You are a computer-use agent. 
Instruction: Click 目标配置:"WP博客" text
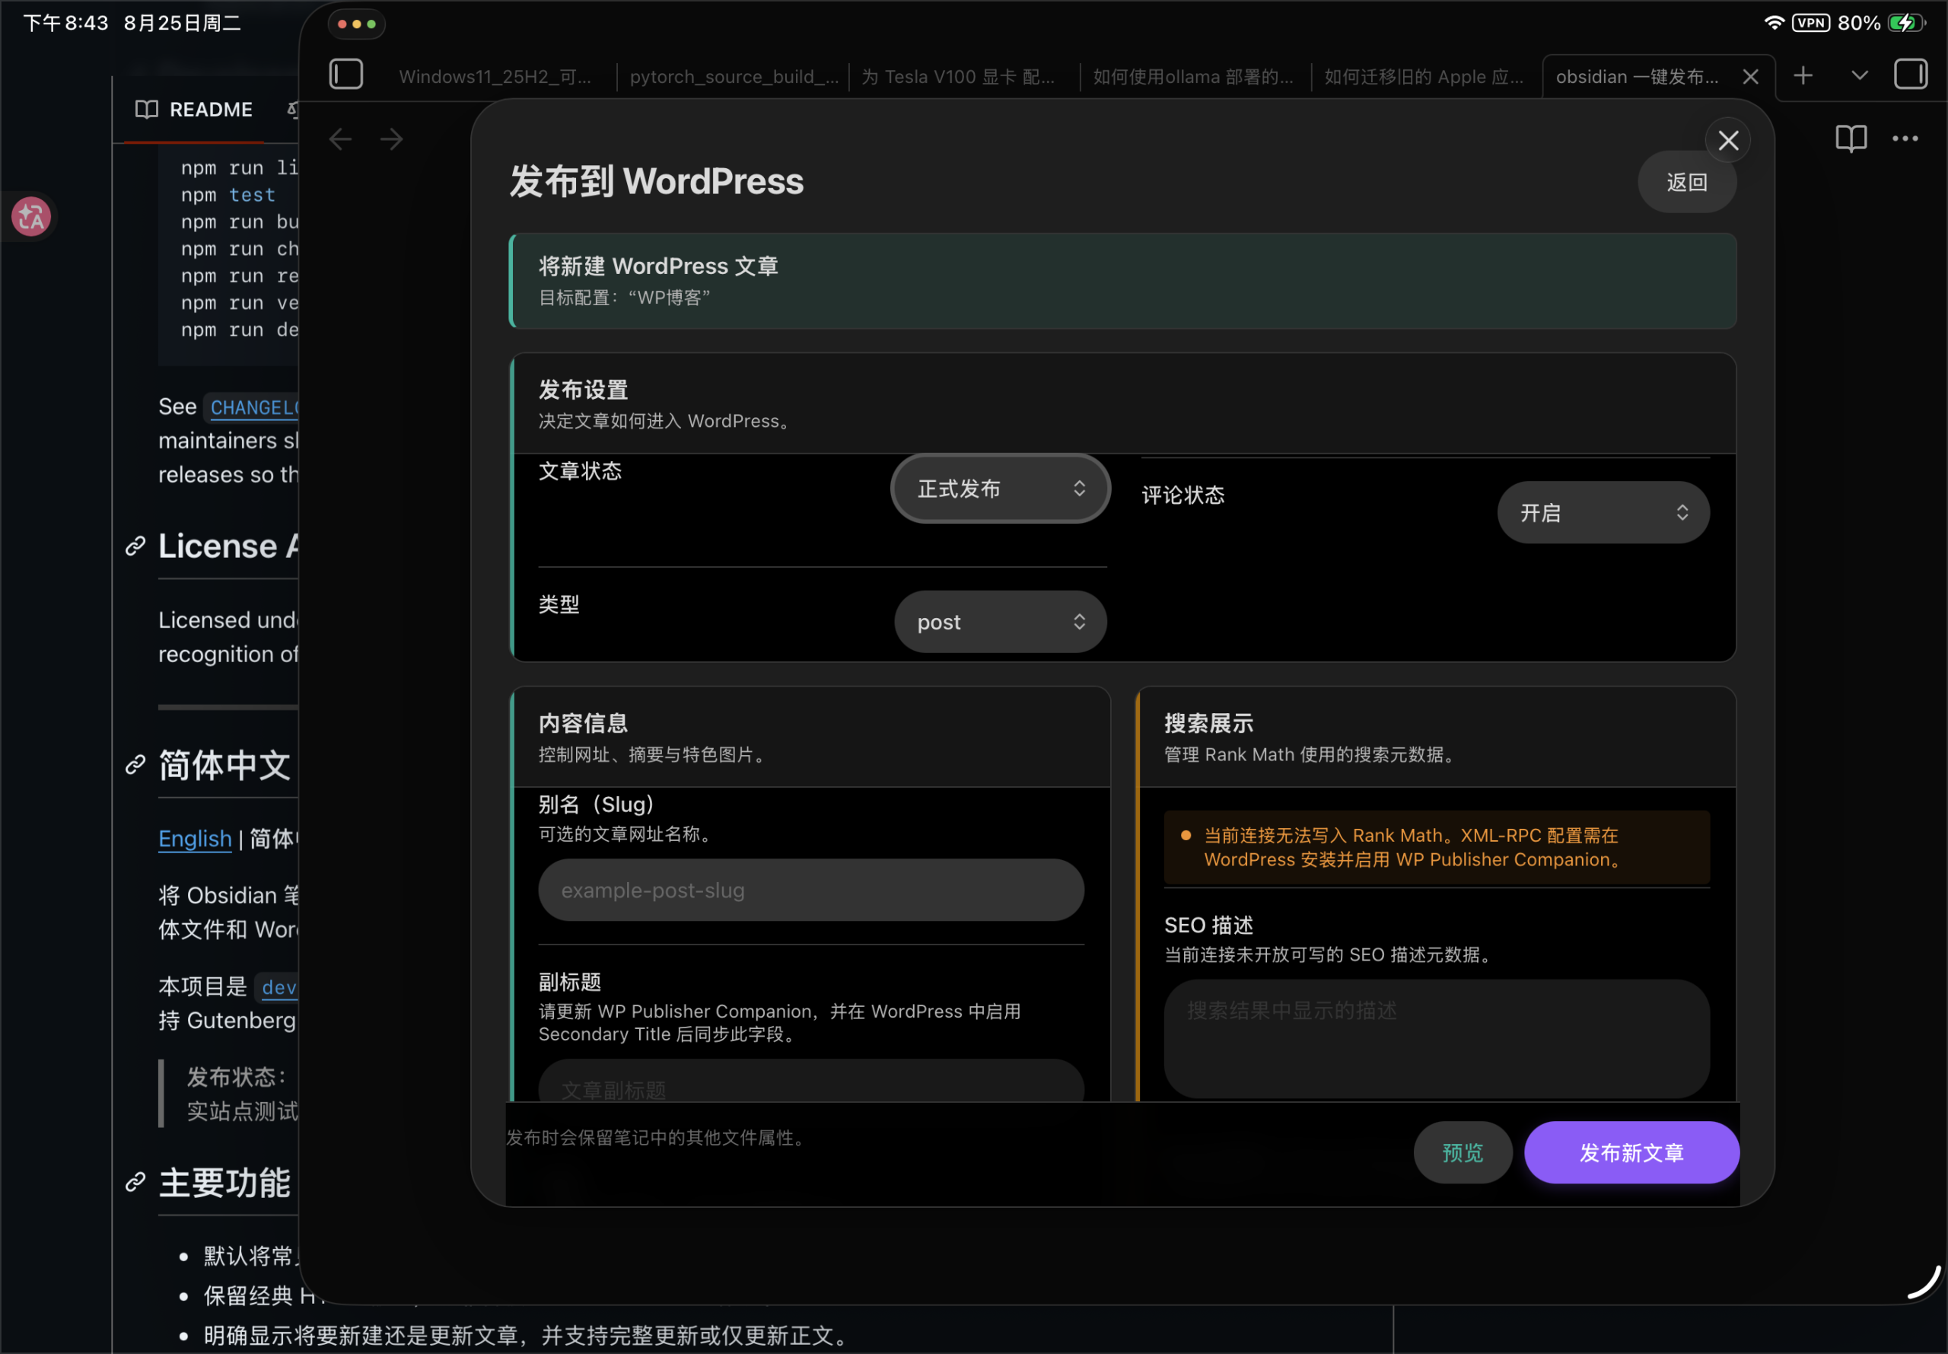click(x=624, y=298)
